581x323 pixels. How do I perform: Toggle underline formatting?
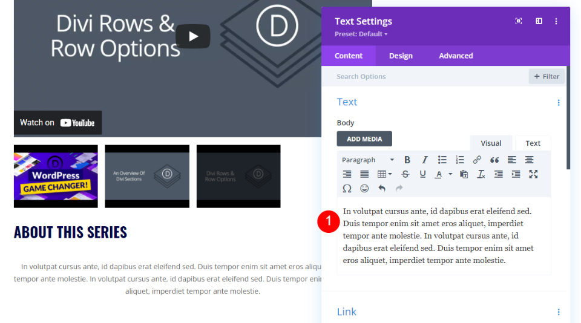(422, 174)
